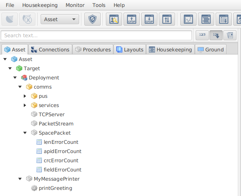Open the line chart window icon
241x196 pixels.
[x=188, y=19]
